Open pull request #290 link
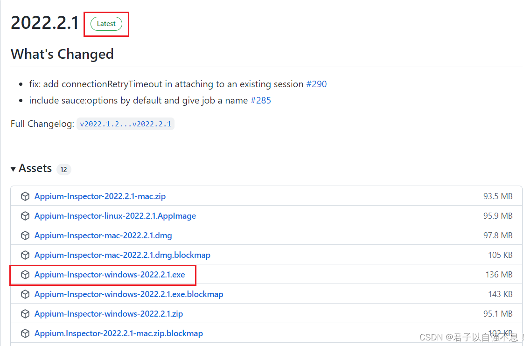Image resolution: width=531 pixels, height=346 pixels. [316, 84]
